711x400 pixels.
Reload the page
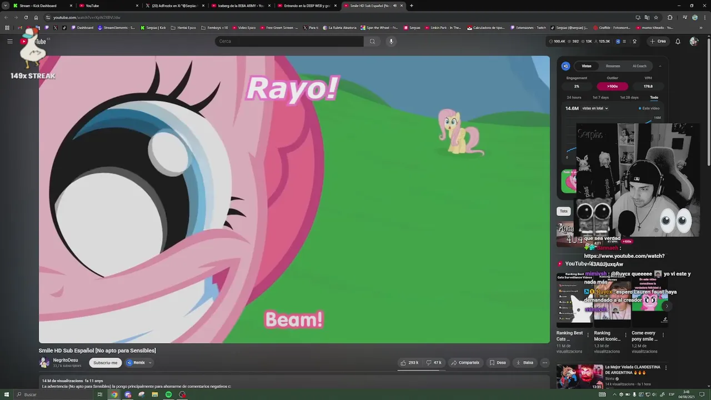pos(26,17)
